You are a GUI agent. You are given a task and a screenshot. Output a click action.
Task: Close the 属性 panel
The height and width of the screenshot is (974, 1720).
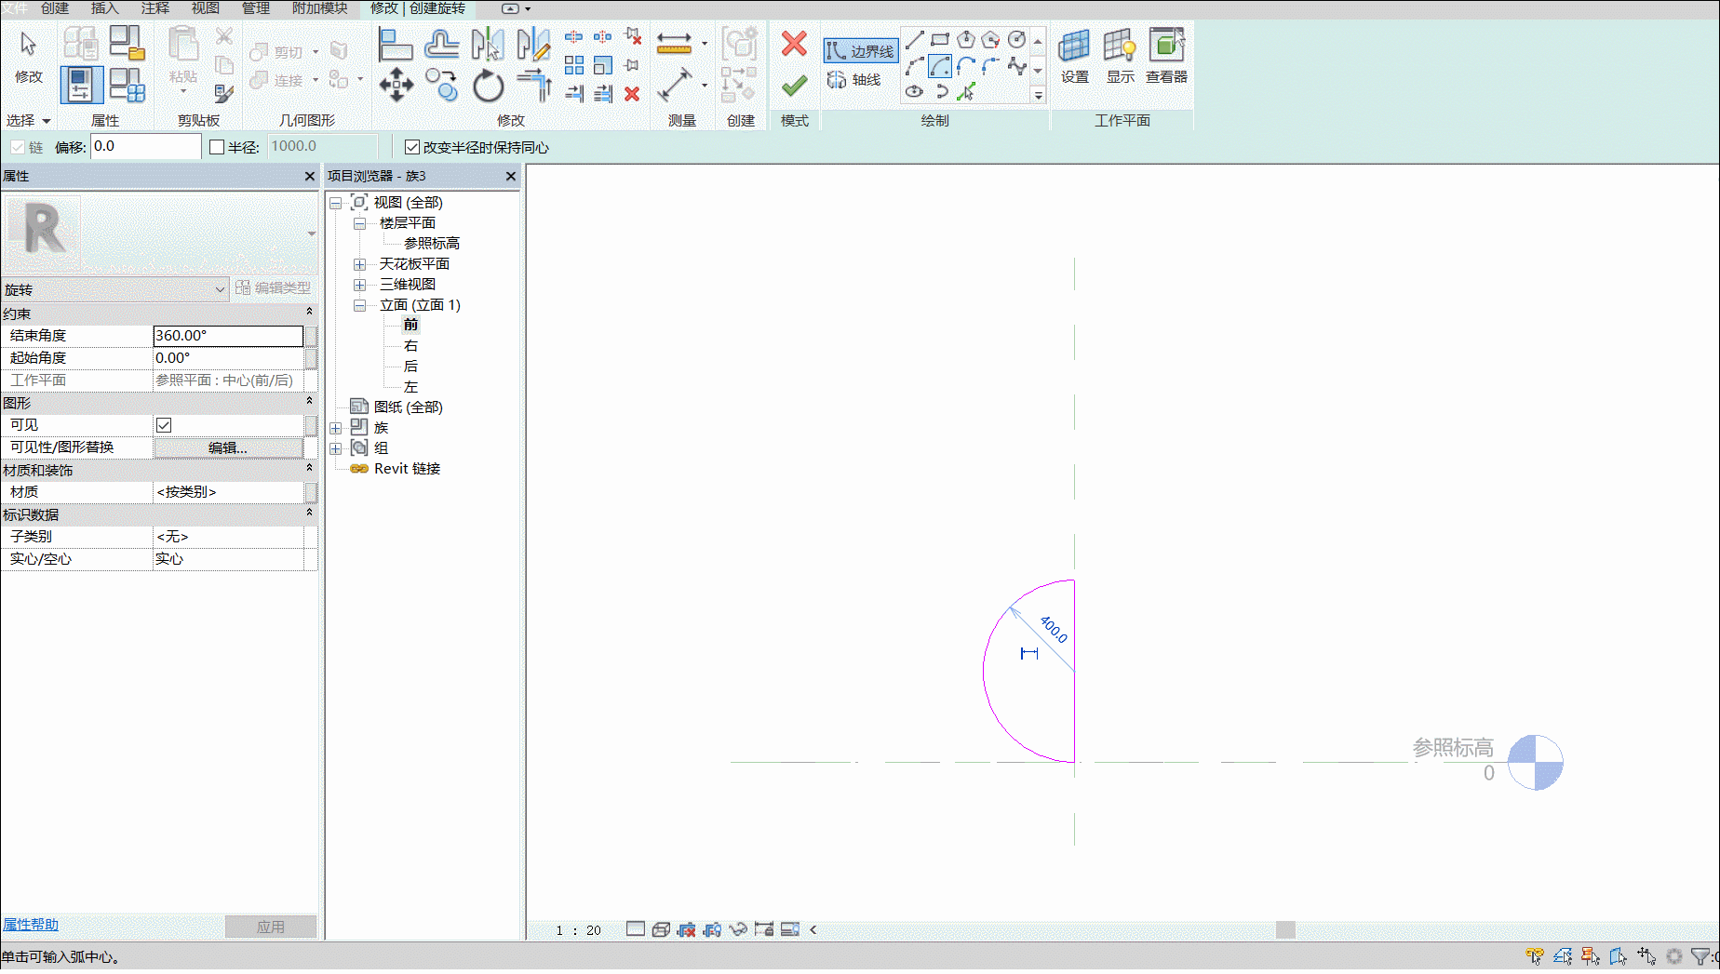point(310,176)
